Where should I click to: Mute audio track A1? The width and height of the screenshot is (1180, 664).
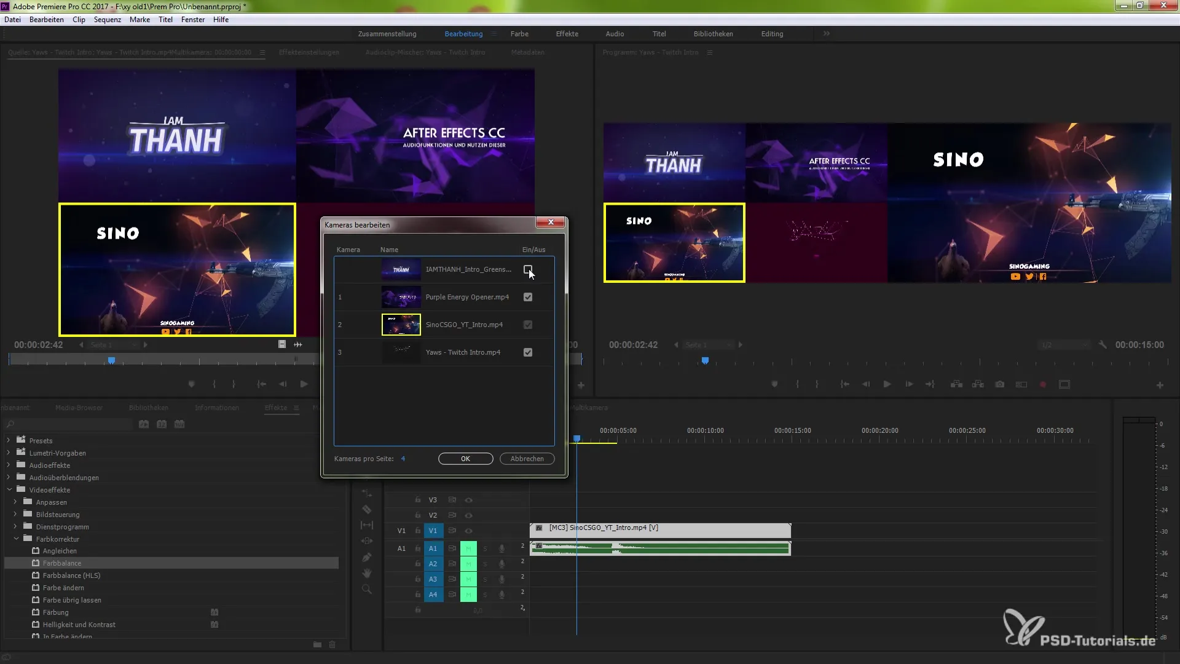point(468,548)
